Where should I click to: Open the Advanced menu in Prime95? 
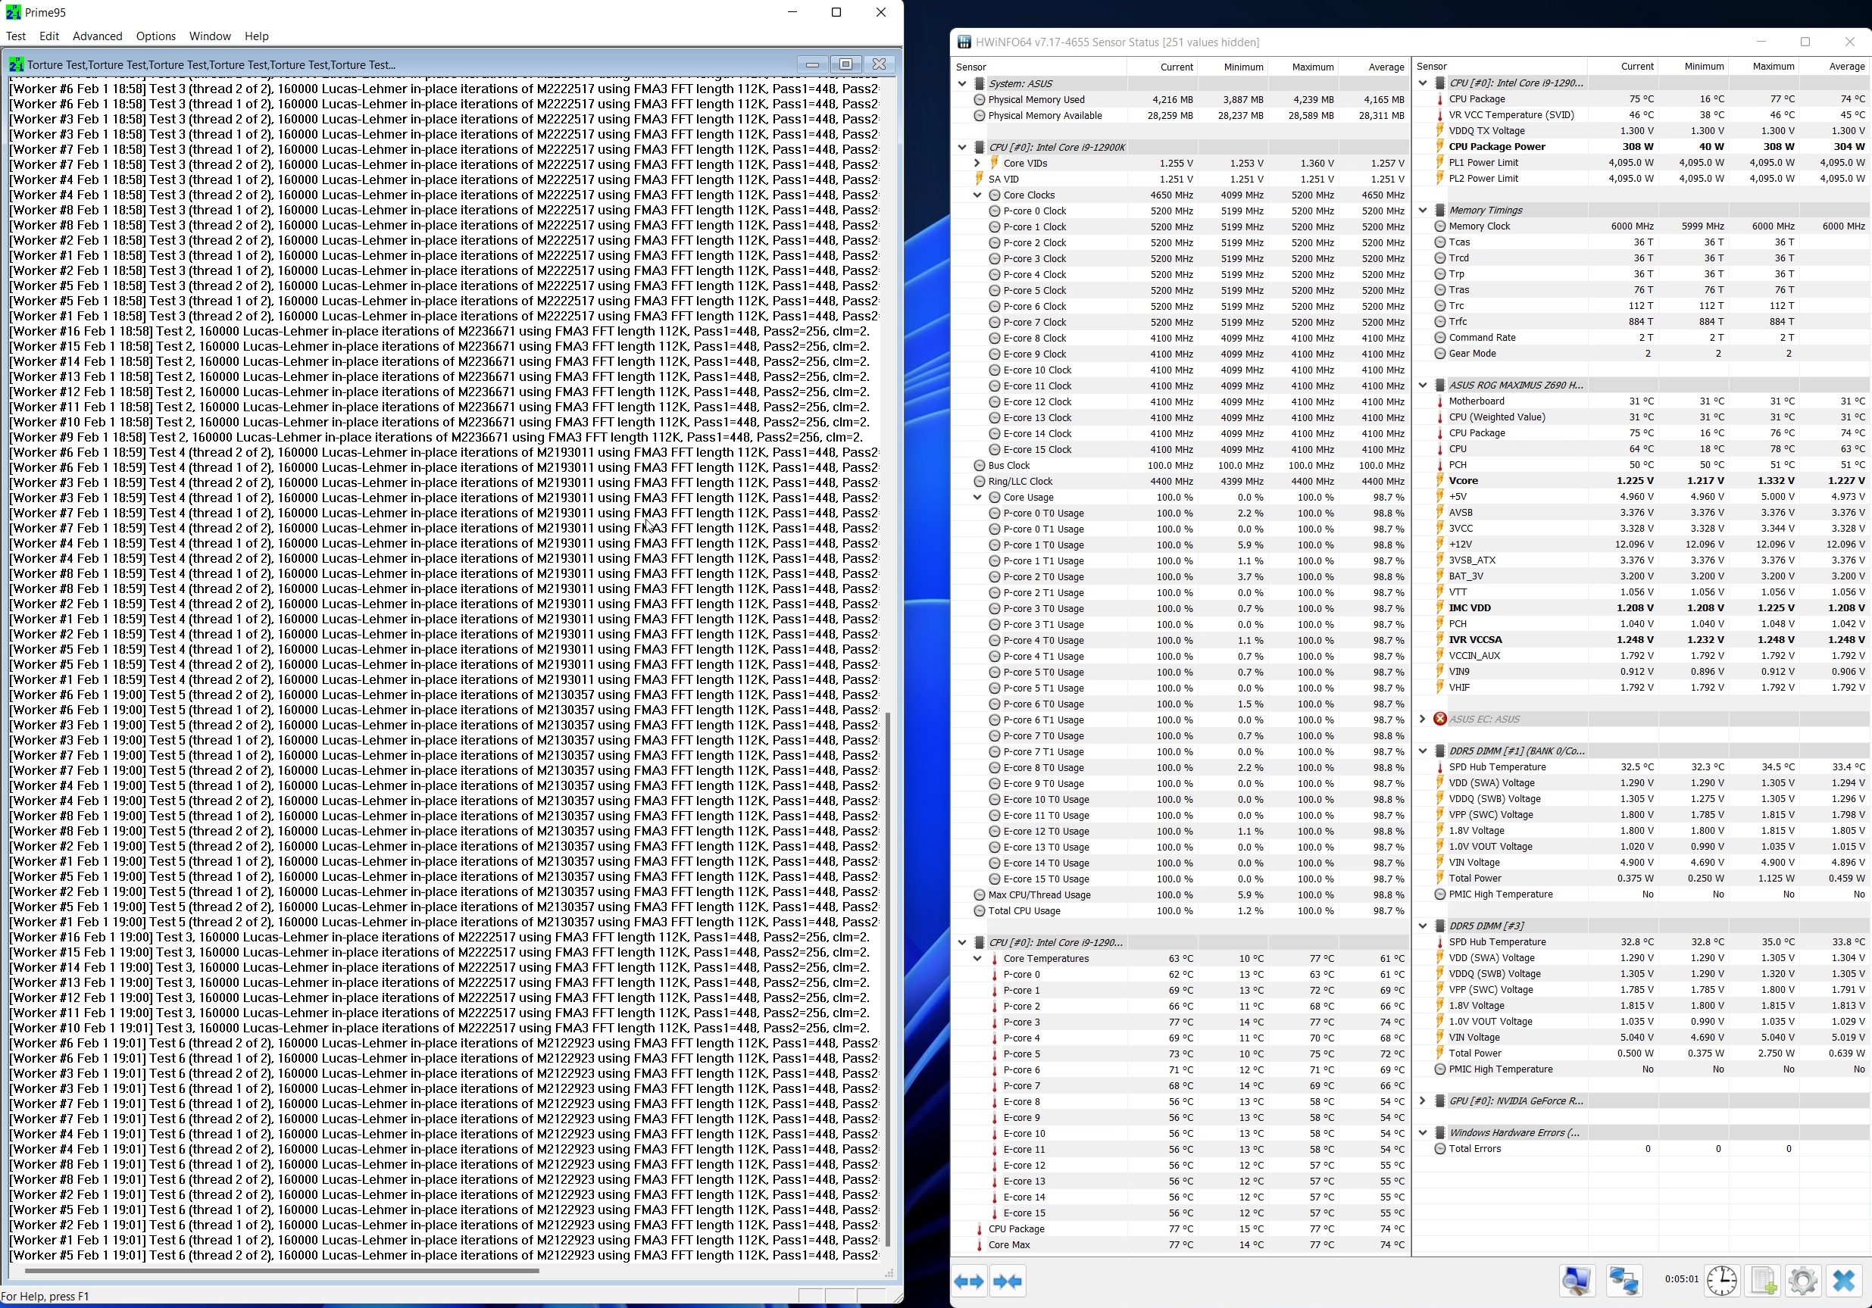[97, 36]
